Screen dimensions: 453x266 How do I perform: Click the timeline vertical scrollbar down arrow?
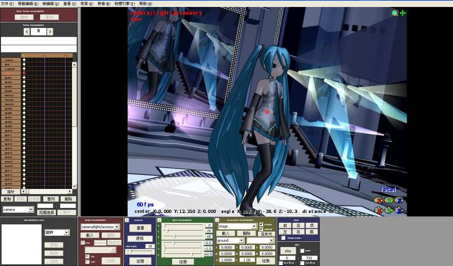click(x=74, y=187)
